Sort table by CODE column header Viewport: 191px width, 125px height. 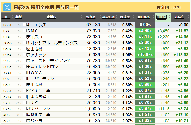click(x=6, y=17)
